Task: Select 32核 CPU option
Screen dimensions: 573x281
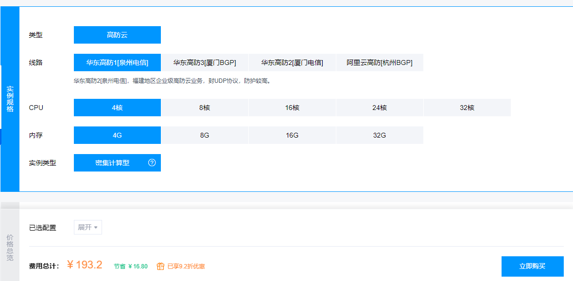Action: tap(467, 108)
